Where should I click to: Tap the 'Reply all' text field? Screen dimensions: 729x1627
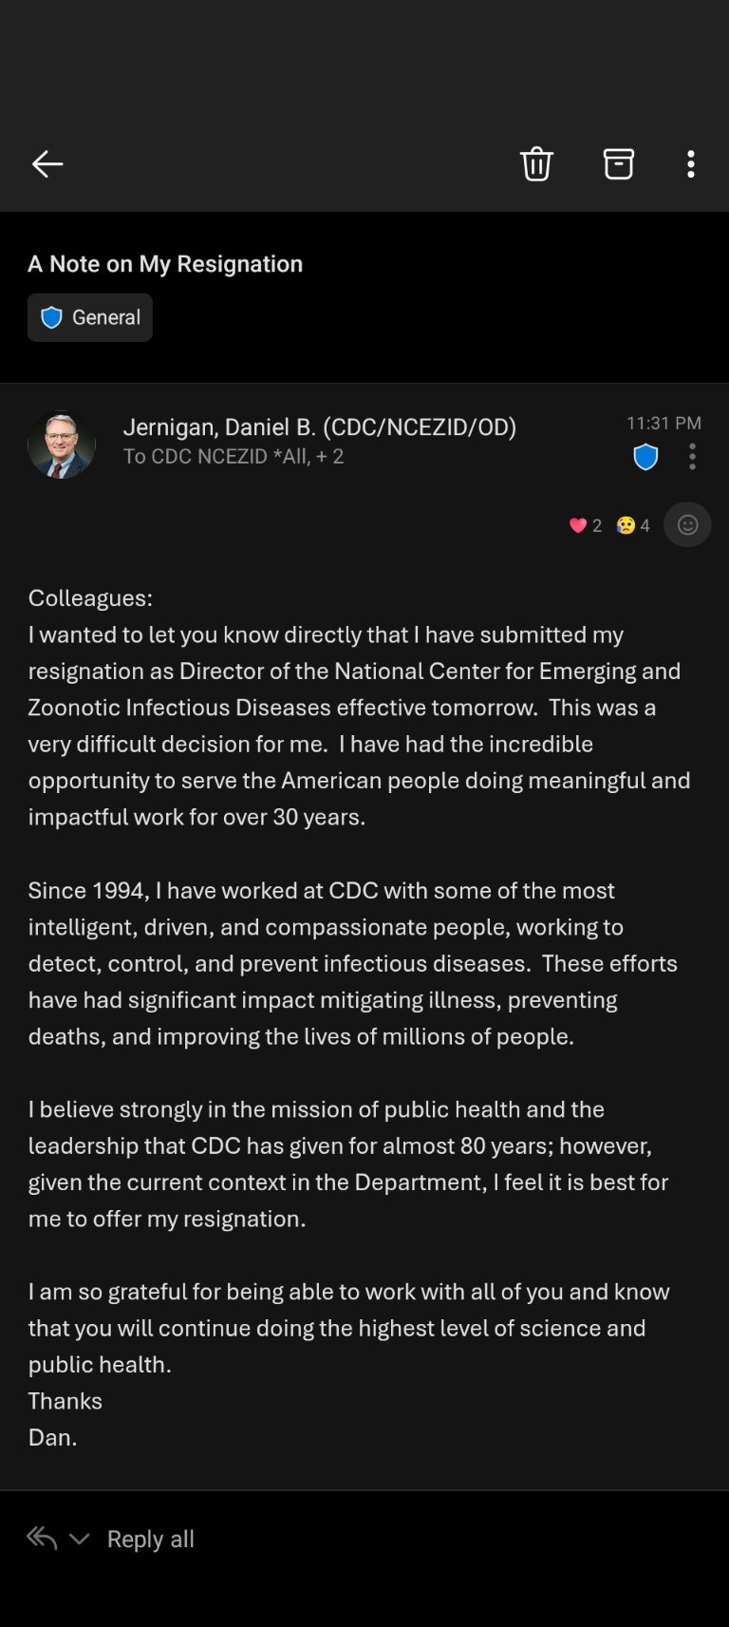tap(151, 1539)
